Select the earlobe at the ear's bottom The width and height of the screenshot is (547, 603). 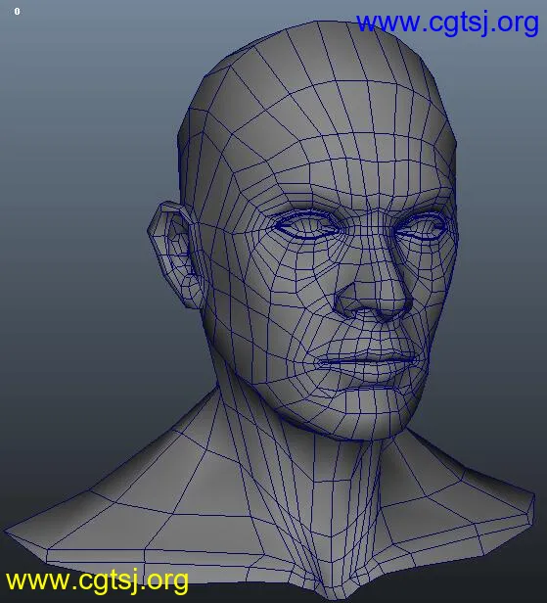click(x=189, y=293)
